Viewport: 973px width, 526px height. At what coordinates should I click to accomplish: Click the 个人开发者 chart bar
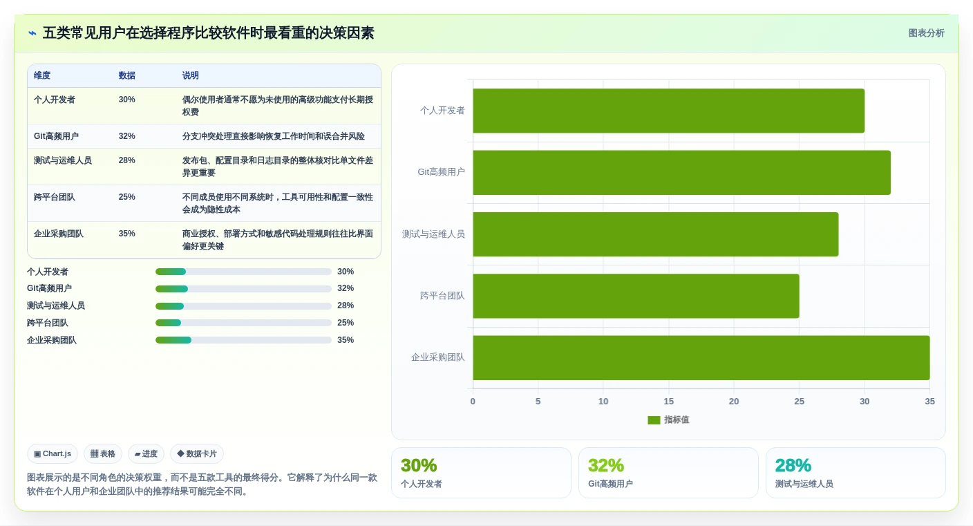pos(668,111)
